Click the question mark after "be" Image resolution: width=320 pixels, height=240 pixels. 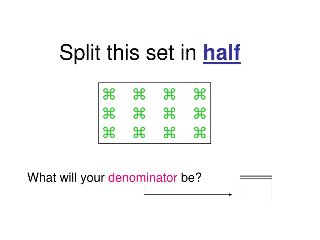[x=198, y=177]
